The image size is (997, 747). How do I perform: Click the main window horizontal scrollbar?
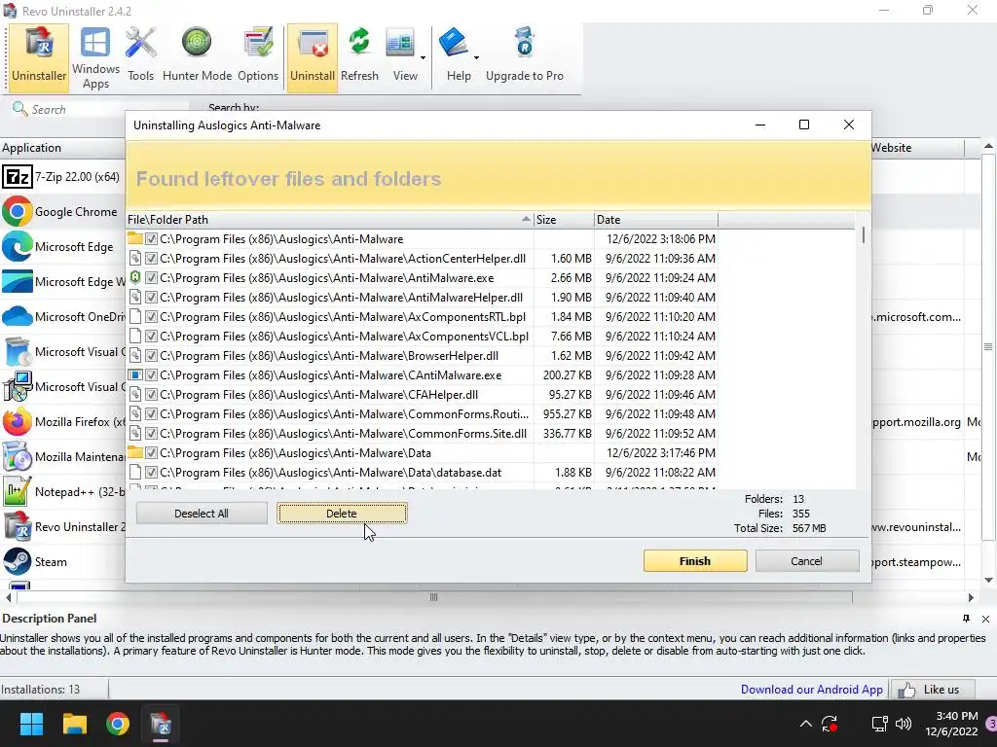pyautogui.click(x=433, y=597)
